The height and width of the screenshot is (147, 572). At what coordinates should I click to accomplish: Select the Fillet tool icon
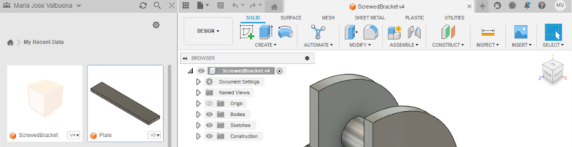[370, 32]
